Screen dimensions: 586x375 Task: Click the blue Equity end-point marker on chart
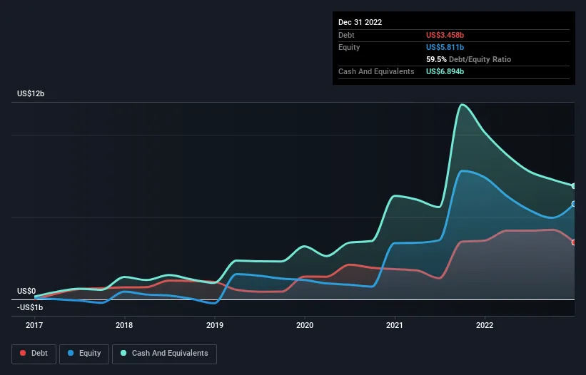point(574,204)
